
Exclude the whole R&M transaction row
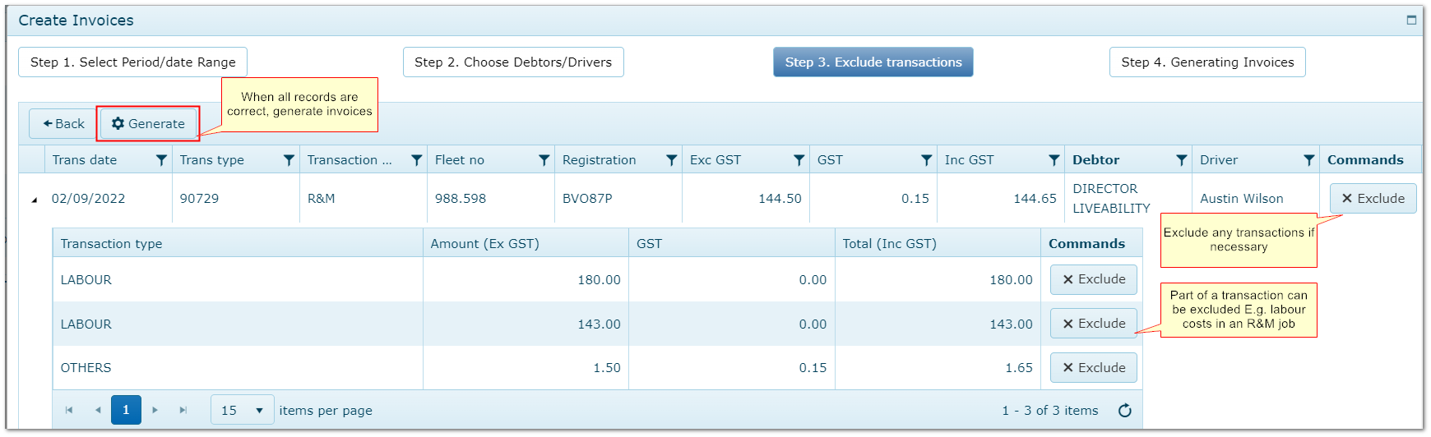[x=1372, y=199]
